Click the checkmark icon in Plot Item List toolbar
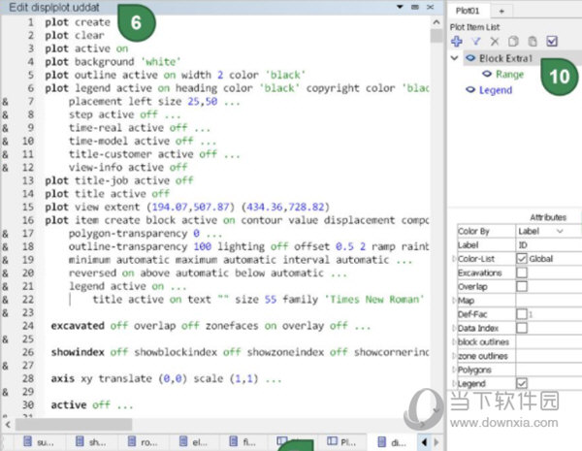582x451 pixels. pyautogui.click(x=552, y=41)
